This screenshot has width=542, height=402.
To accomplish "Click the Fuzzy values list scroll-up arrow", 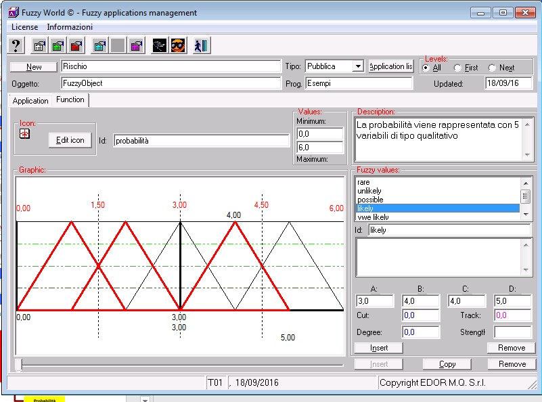I will 525,183.
